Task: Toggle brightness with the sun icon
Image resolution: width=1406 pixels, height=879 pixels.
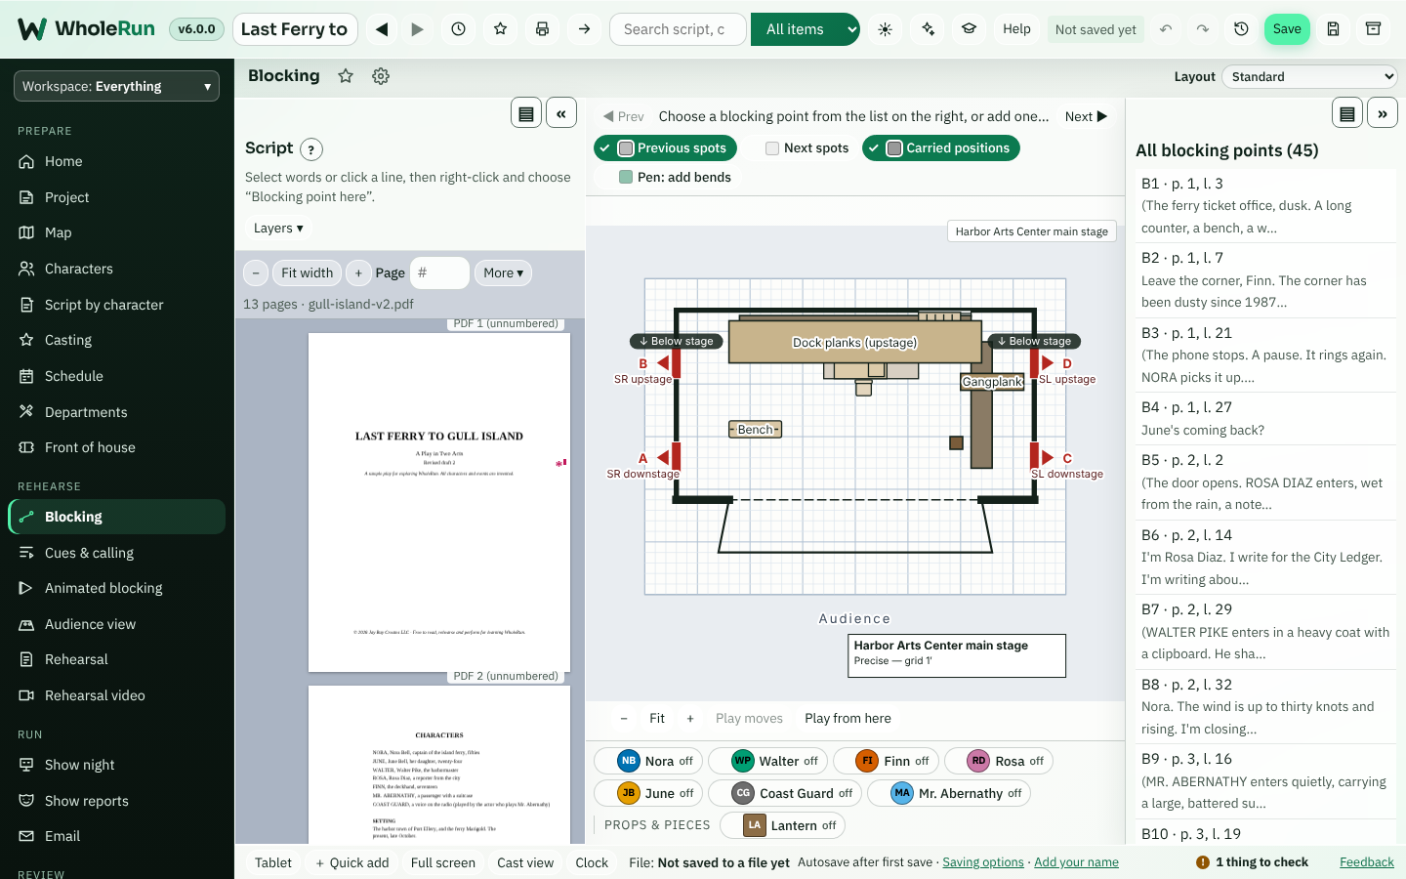Action: click(886, 29)
